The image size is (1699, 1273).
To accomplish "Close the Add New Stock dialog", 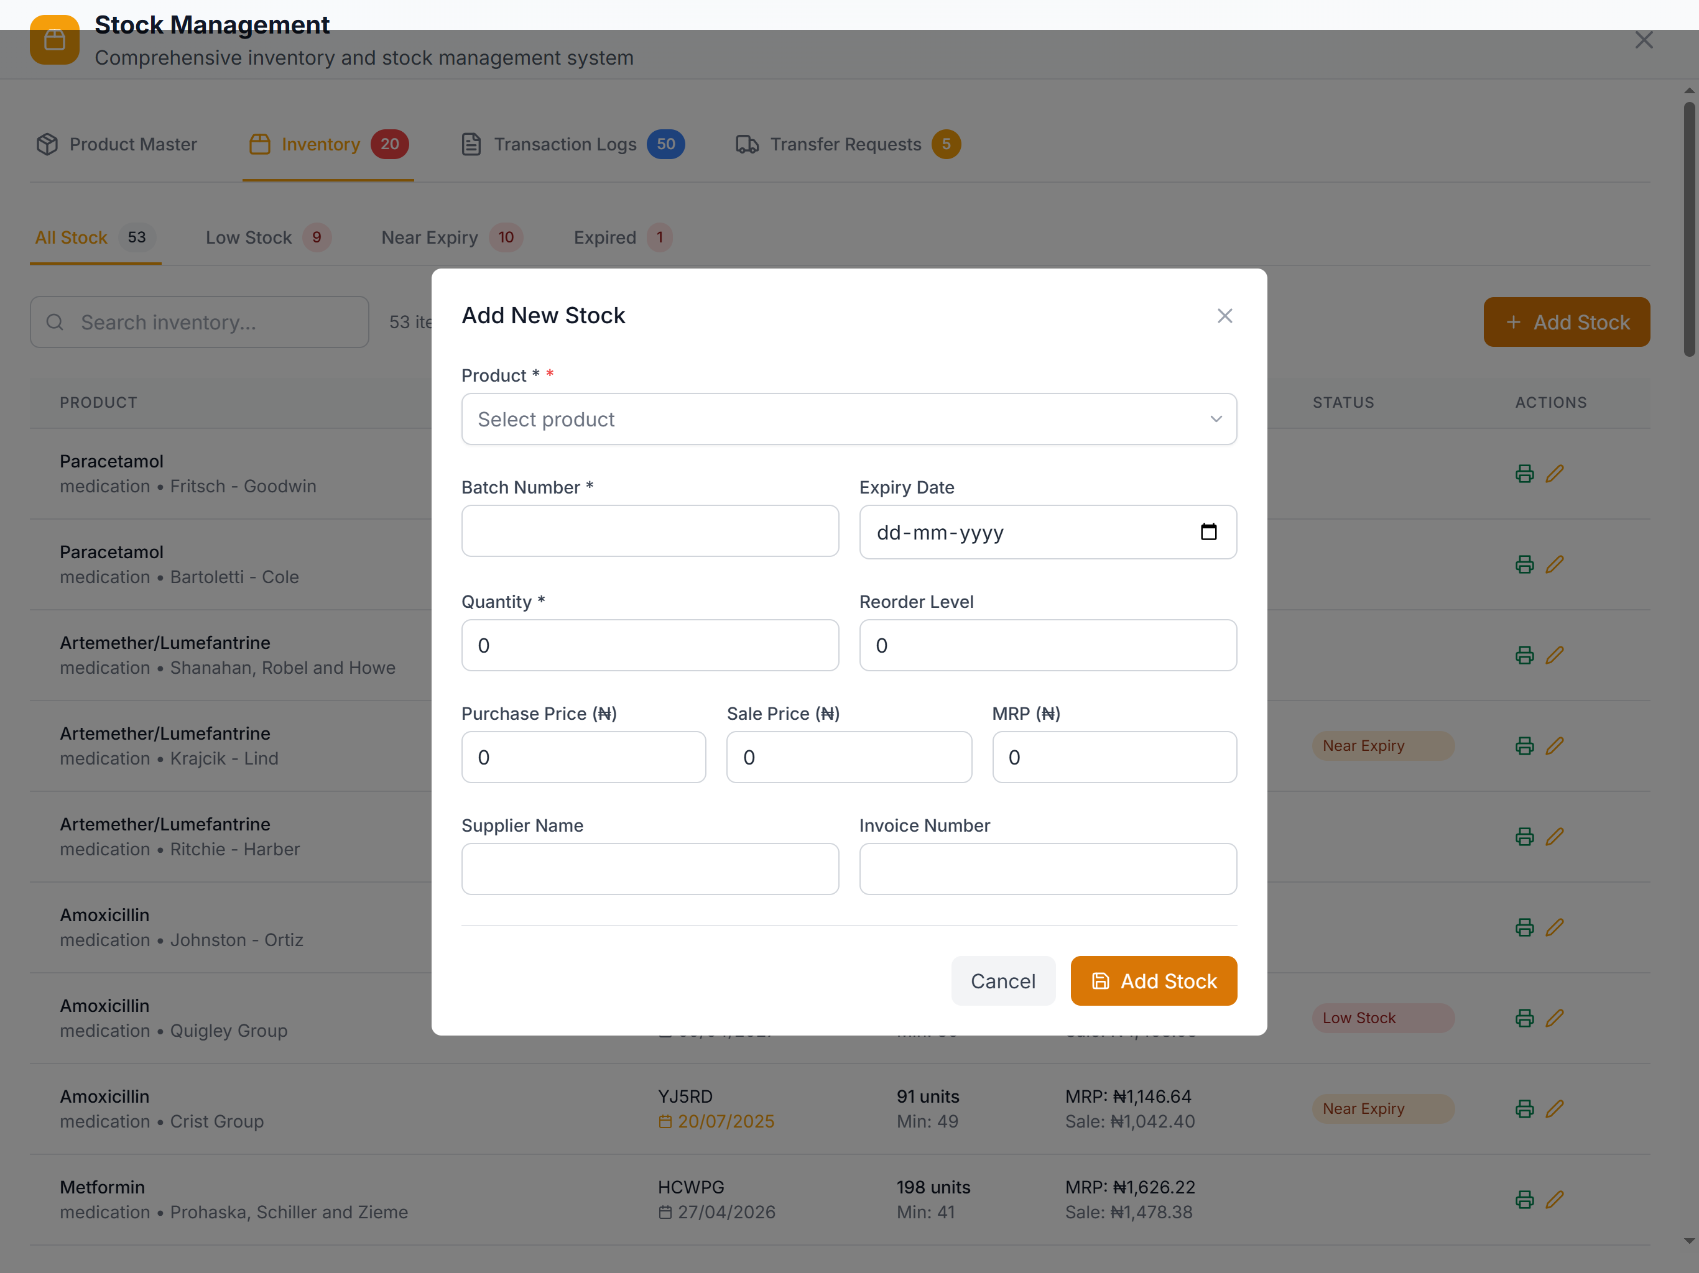I will click(x=1224, y=316).
